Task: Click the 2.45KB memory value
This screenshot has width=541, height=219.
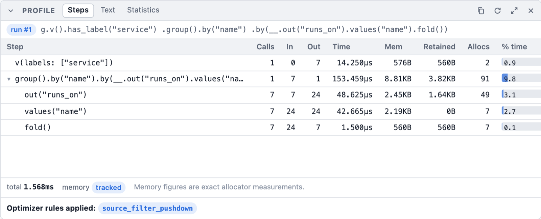Action: click(398, 95)
